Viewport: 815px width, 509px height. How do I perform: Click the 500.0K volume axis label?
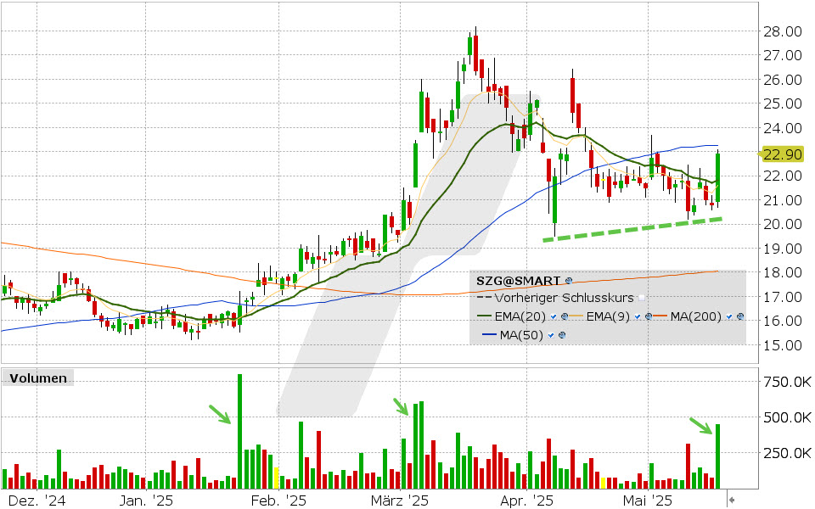pos(787,417)
